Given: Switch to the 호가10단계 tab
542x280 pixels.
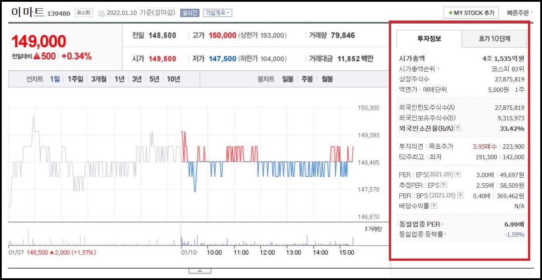Looking at the screenshot, I should 494,38.
